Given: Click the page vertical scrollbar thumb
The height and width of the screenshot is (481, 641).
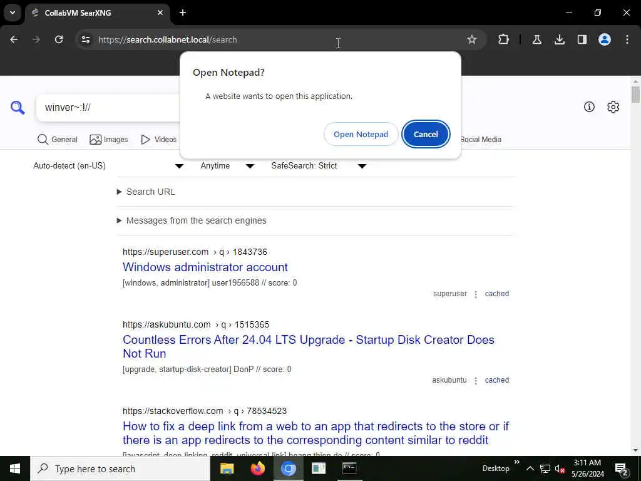Looking at the screenshot, I should [635, 95].
